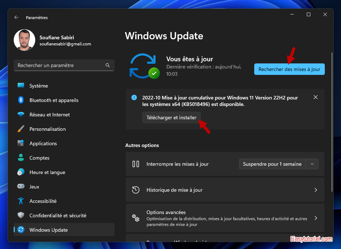Screen dimensions: 341x249
Task: Click the pause icon beside Interrompre les mises à jour
Action: pos(136,164)
